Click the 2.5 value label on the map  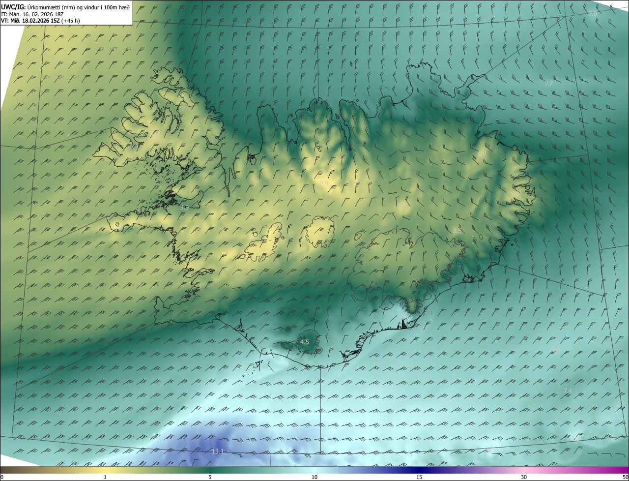point(457,231)
